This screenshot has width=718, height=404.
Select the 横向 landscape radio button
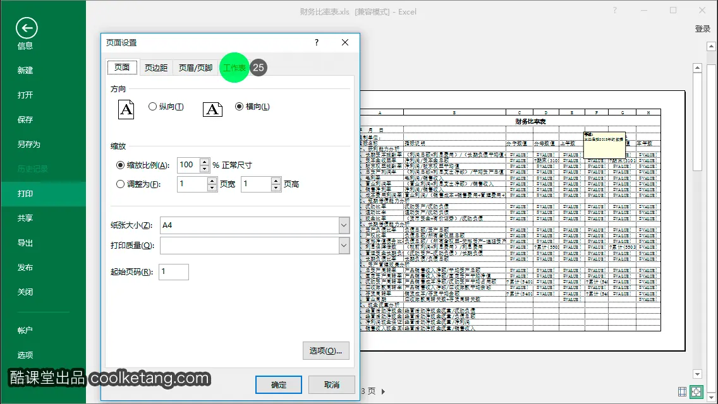239,106
